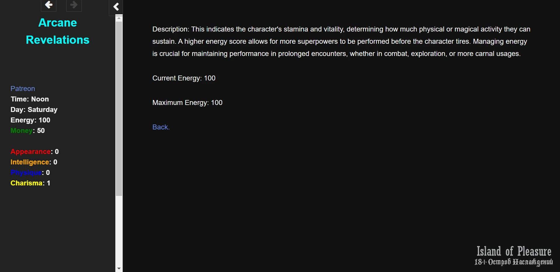
Task: Select the blue Physique stat label
Action: click(x=26, y=173)
